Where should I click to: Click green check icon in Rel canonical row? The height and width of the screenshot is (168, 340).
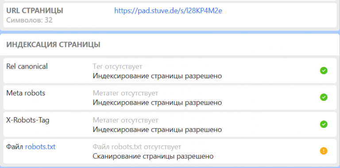click(x=324, y=71)
